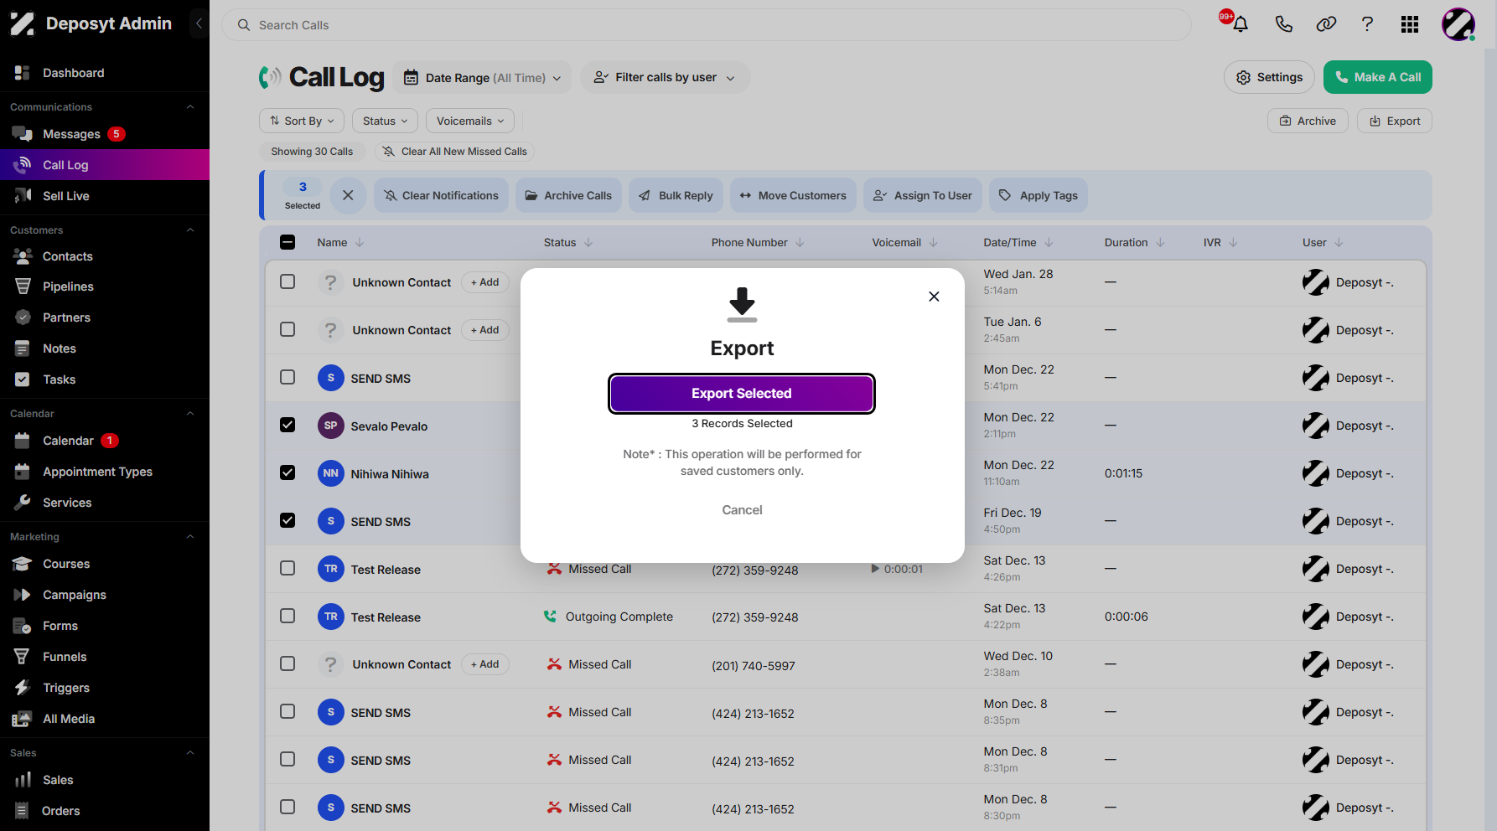Open the apps grid icon
Image resolution: width=1497 pixels, height=831 pixels.
[x=1410, y=24]
